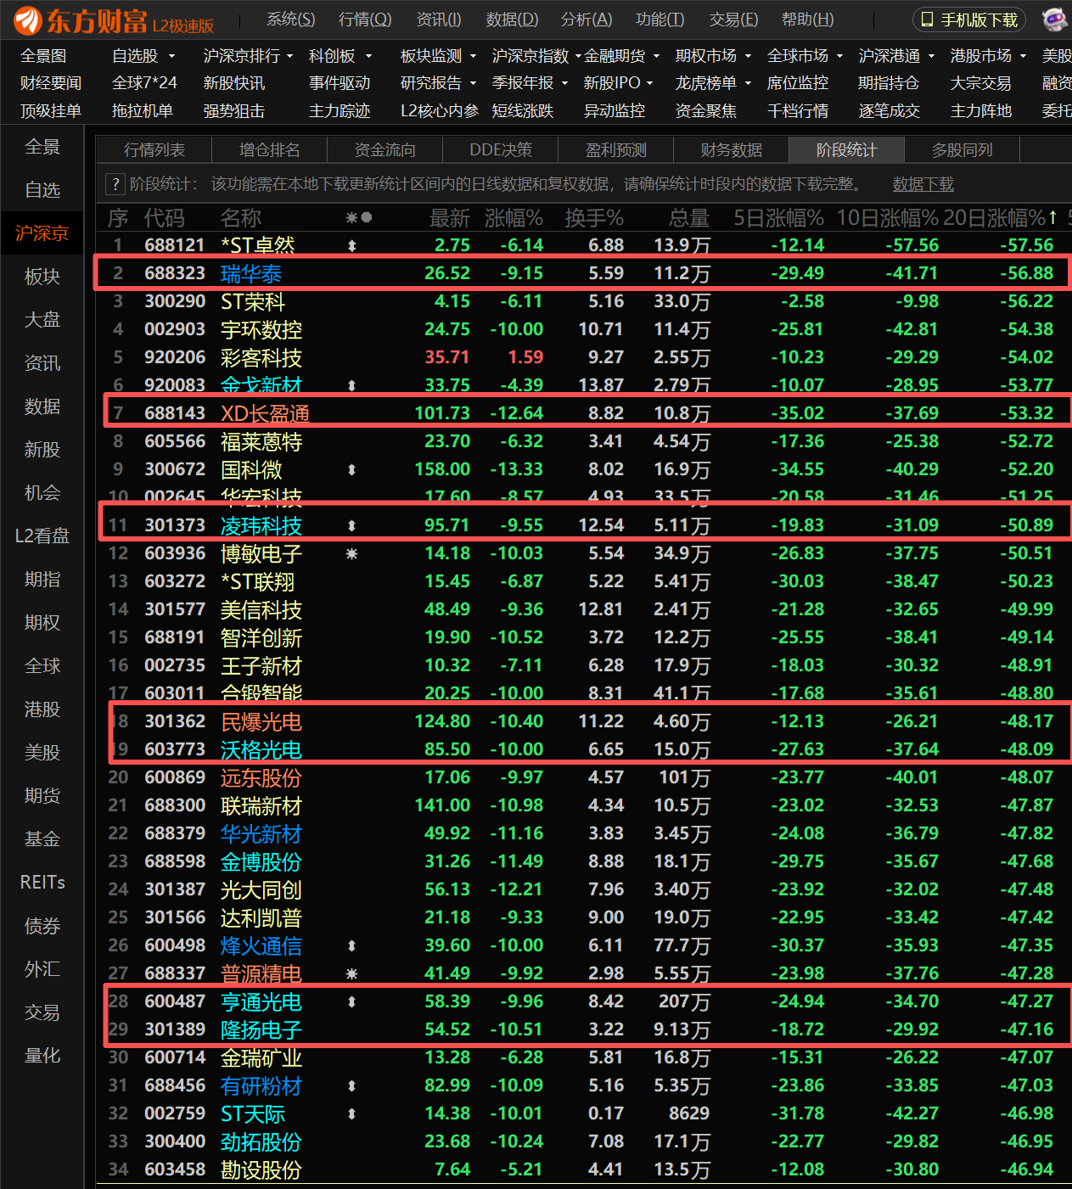
Task: Click the marker icon in the *ST卓然 row
Action: [352, 246]
